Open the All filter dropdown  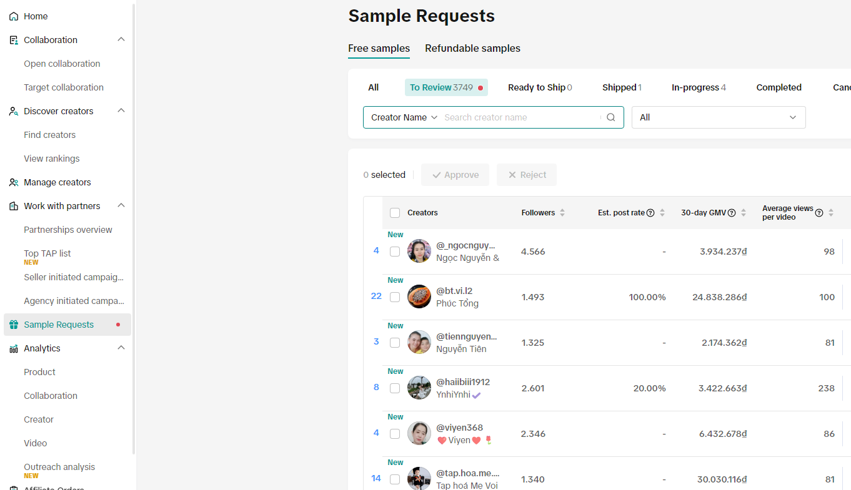[x=718, y=117]
